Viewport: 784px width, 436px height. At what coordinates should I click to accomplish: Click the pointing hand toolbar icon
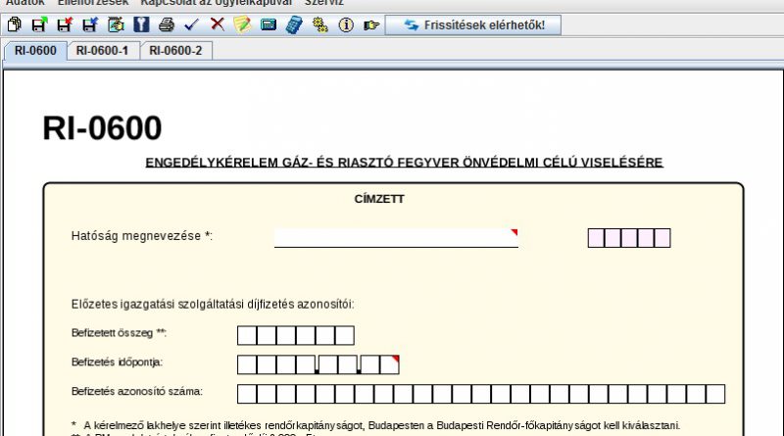(370, 24)
